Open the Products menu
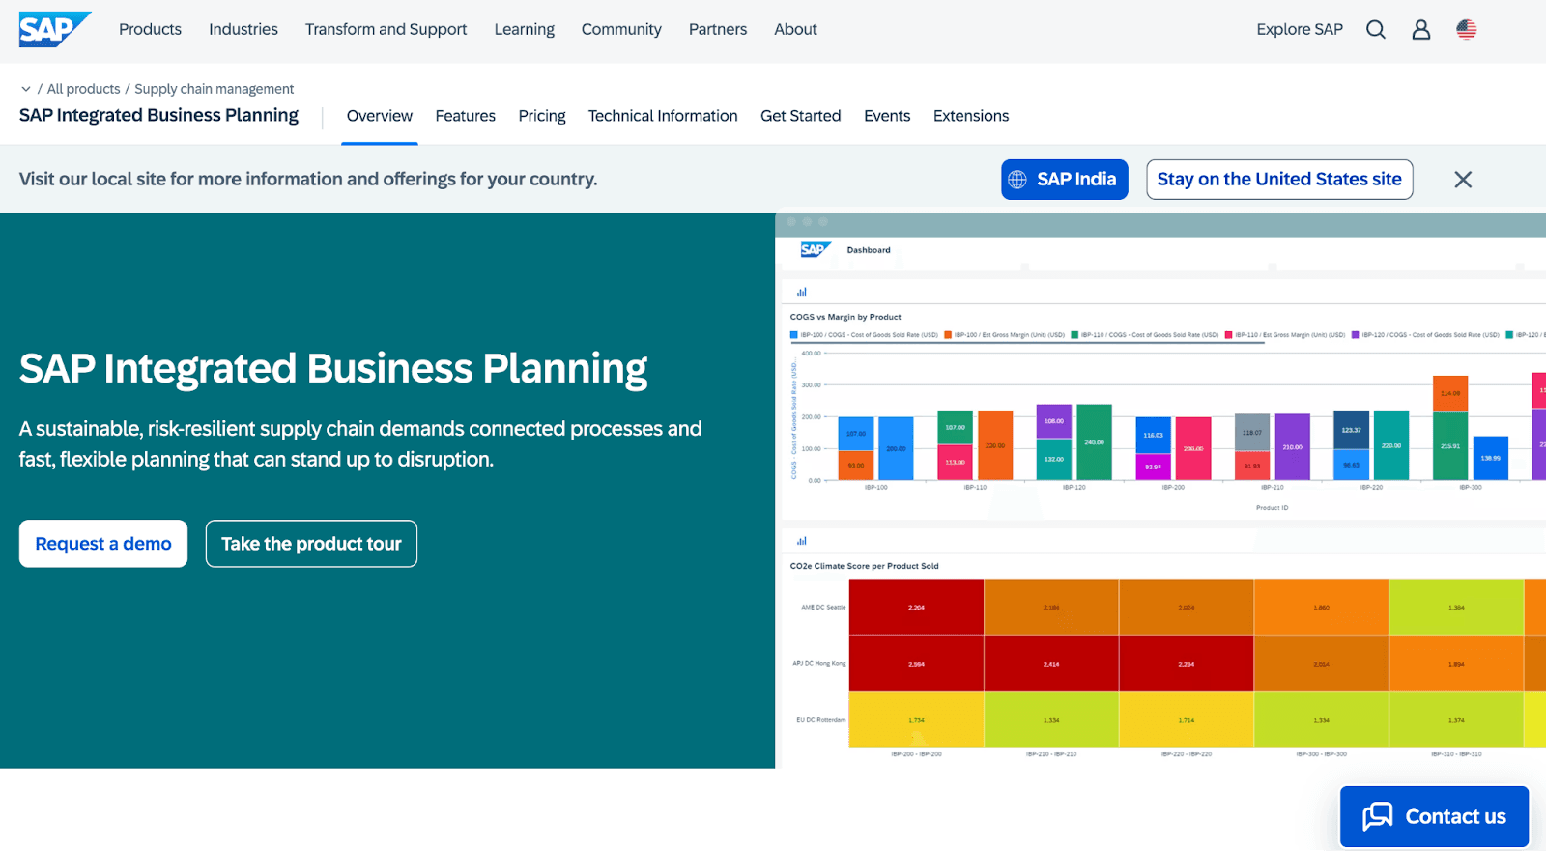The image size is (1546, 851). pos(150,30)
